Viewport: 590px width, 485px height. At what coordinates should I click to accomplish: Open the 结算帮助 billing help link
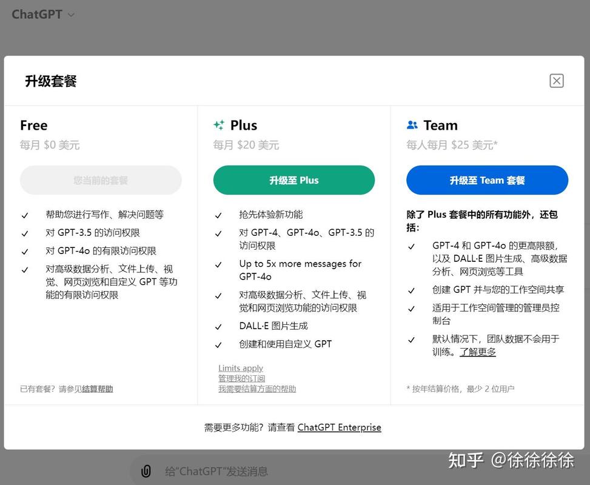[98, 389]
